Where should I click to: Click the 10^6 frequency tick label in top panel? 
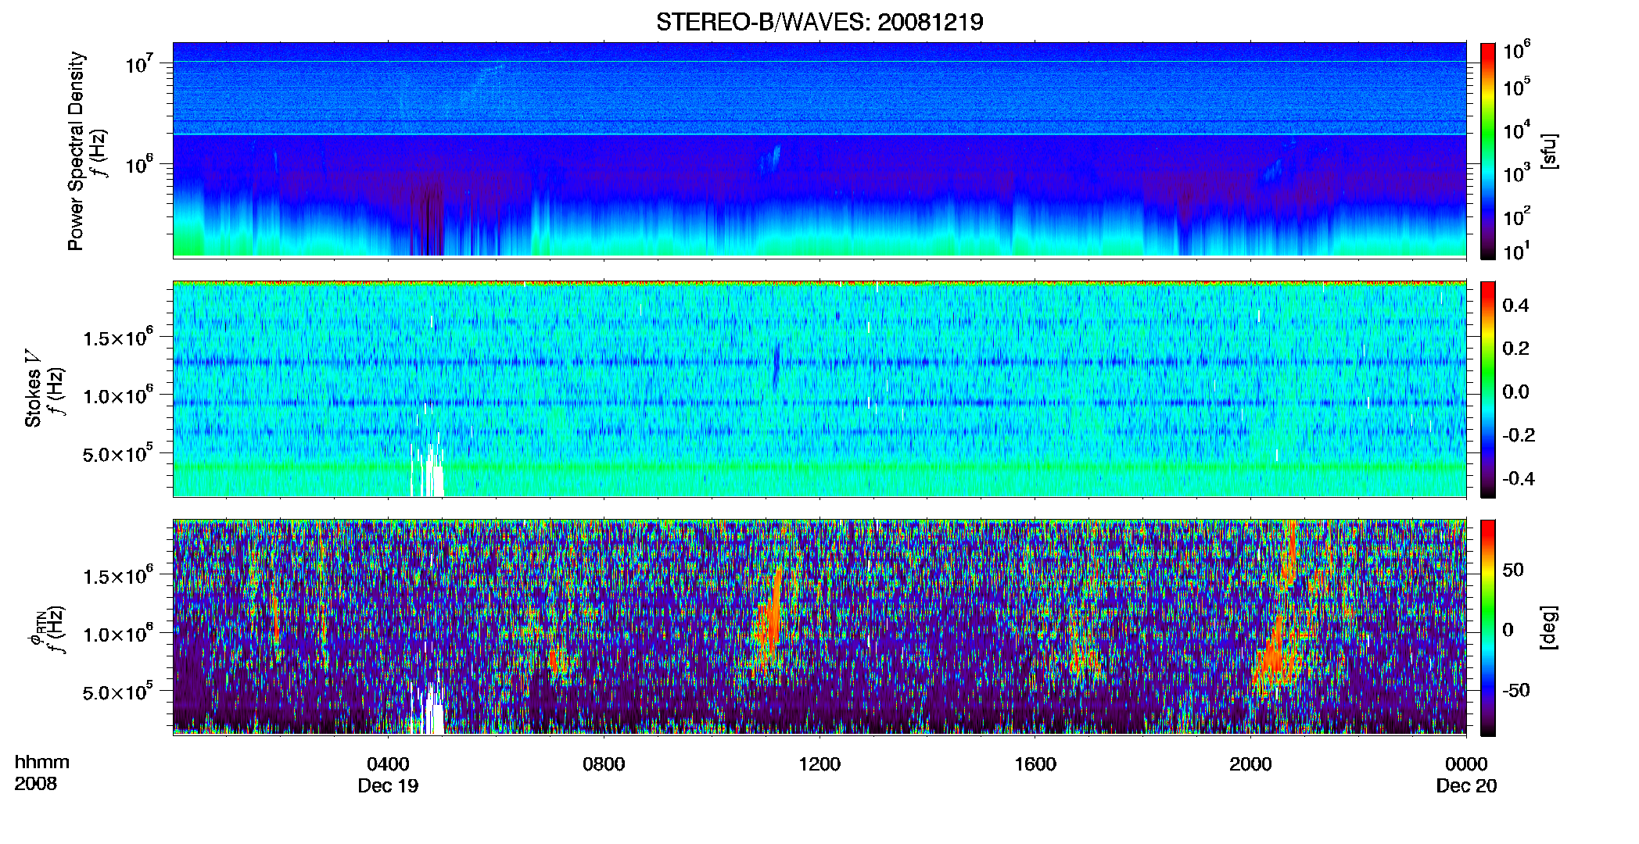click(139, 164)
